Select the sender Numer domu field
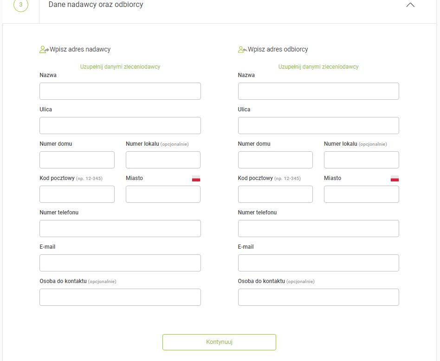This screenshot has height=361, width=440. pos(77,160)
